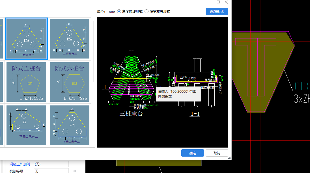Pick the 不等边承台二 thumbnail
The image size is (310, 173).
26,125
